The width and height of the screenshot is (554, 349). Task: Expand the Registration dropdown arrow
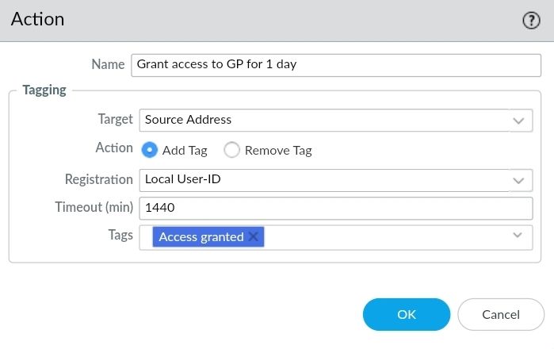(519, 180)
